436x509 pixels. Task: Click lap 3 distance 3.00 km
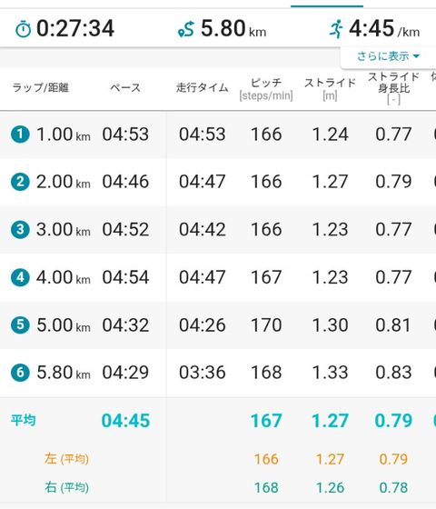click(64, 229)
